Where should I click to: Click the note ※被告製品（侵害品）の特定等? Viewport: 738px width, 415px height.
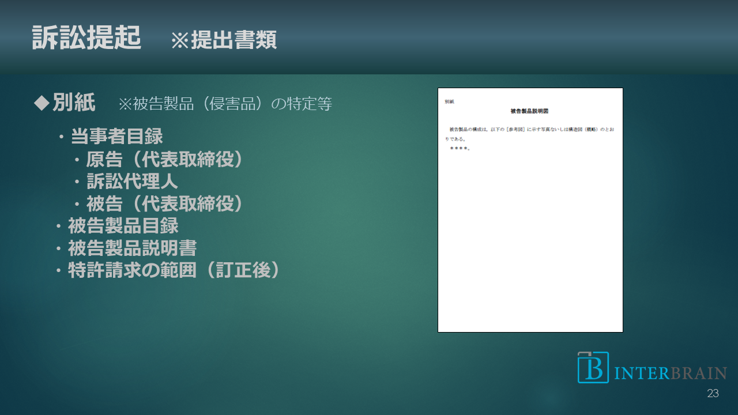[x=225, y=104]
